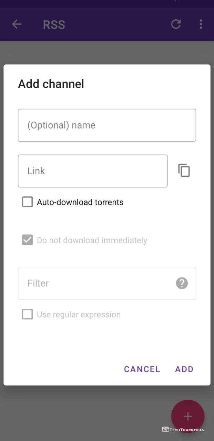Show filter help via question mark icon
Viewport: 214px width, 441px height.
point(182,283)
